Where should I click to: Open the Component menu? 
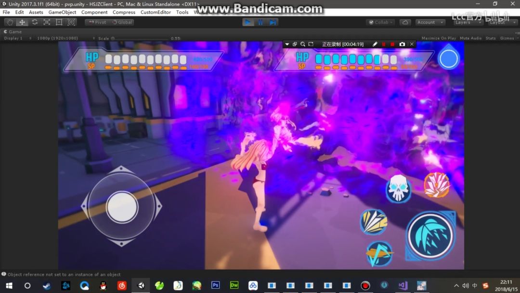94,12
